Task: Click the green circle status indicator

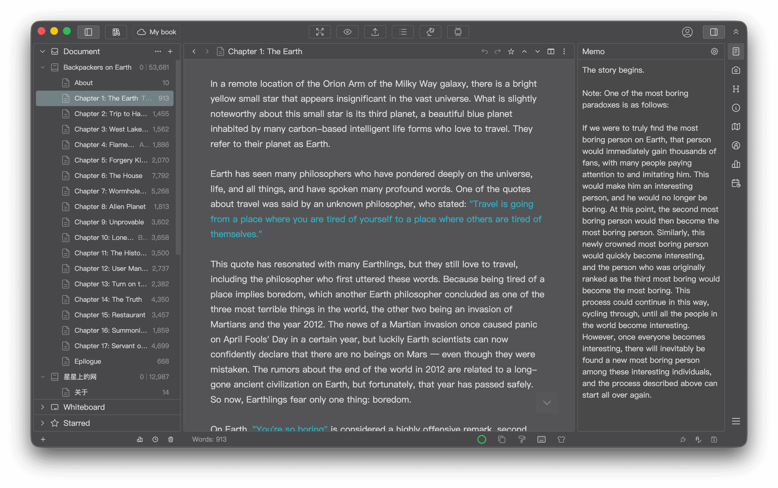Action: 482,439
